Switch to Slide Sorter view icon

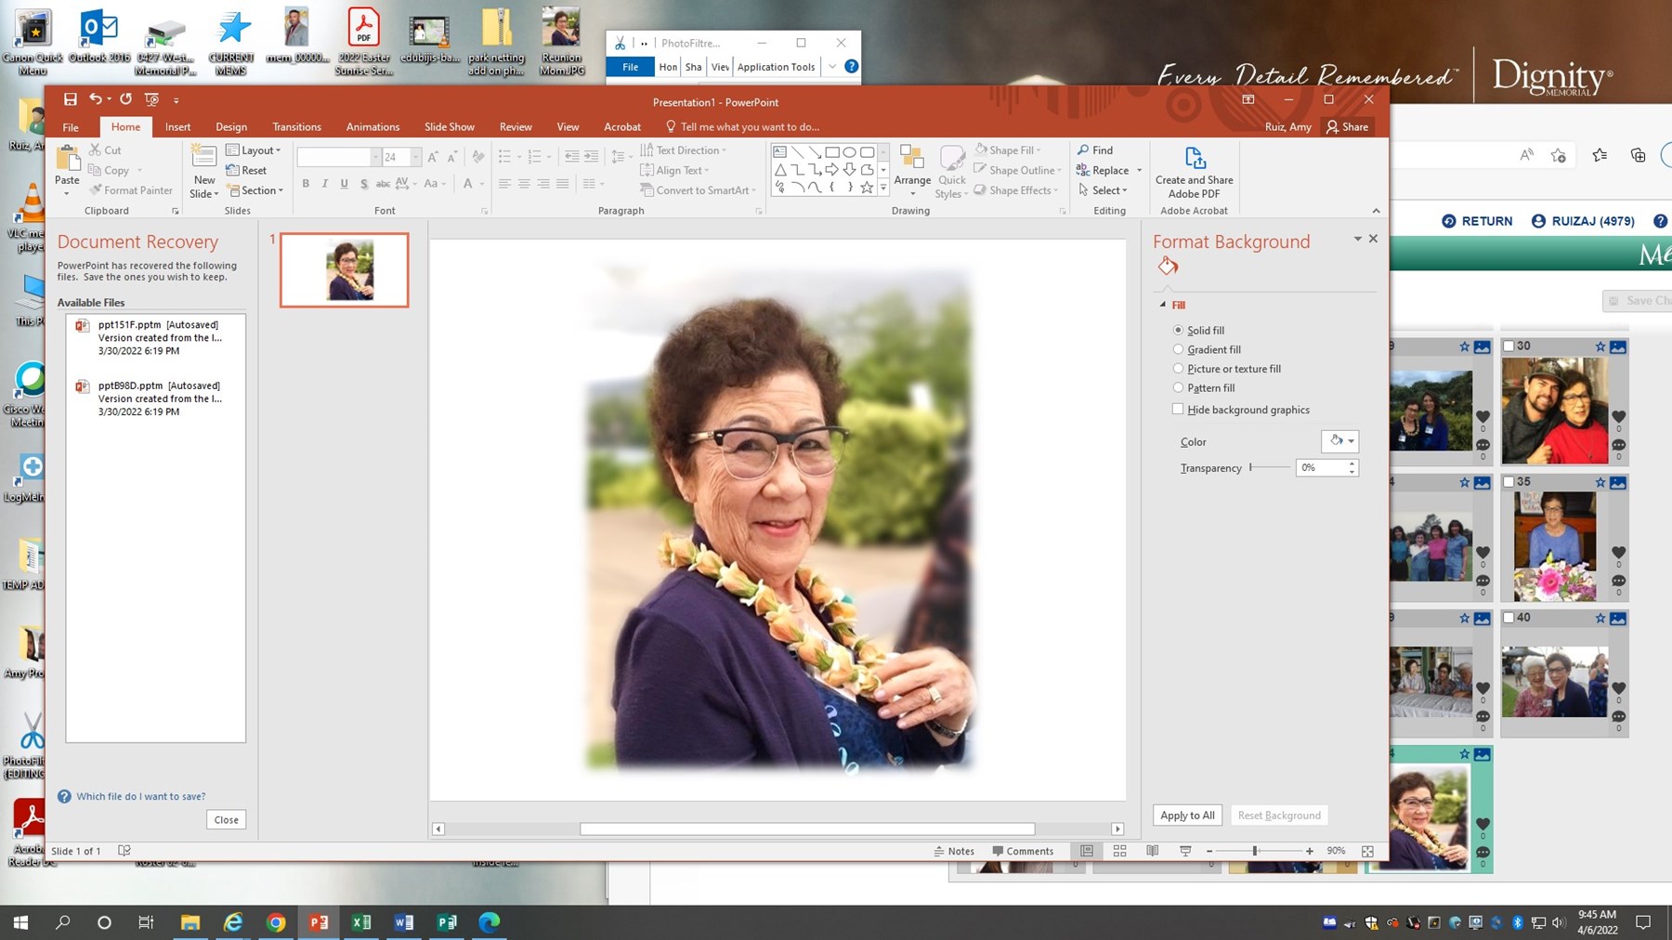1119,851
